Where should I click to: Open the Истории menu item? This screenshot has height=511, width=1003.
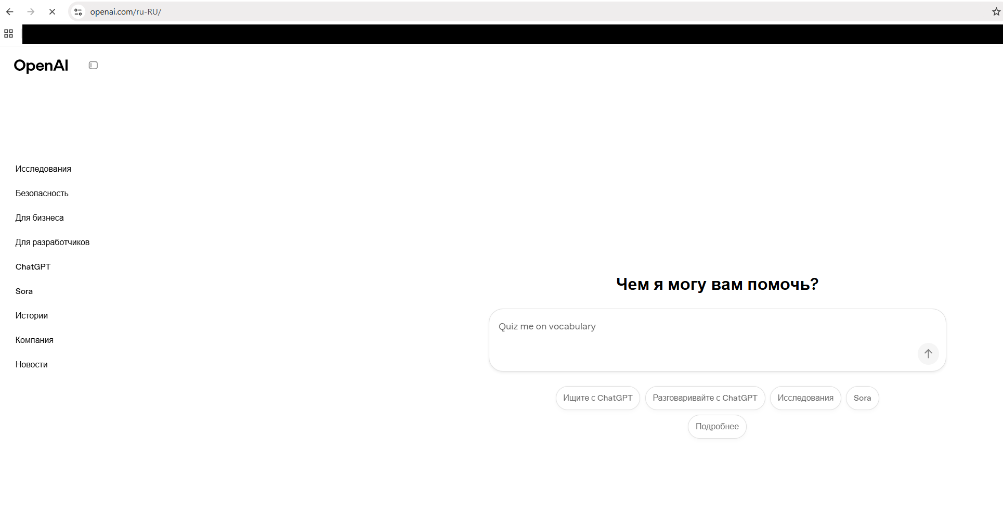point(32,316)
